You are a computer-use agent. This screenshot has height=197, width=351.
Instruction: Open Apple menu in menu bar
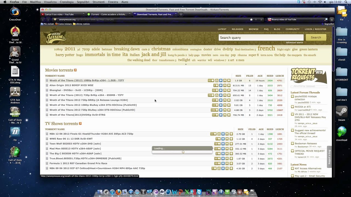[x=5, y=2]
